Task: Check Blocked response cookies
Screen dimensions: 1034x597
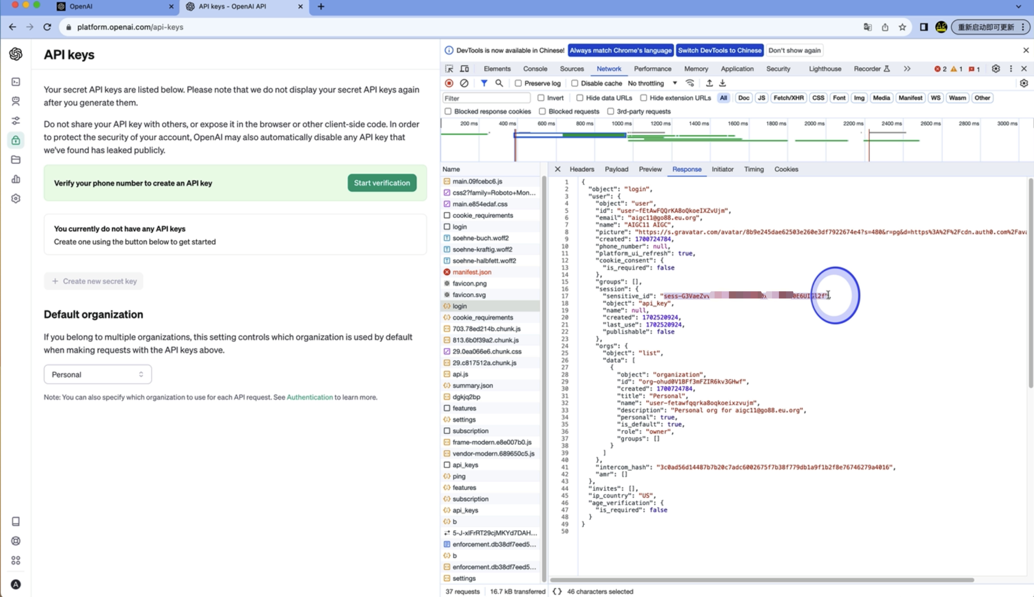Action: pyautogui.click(x=448, y=112)
